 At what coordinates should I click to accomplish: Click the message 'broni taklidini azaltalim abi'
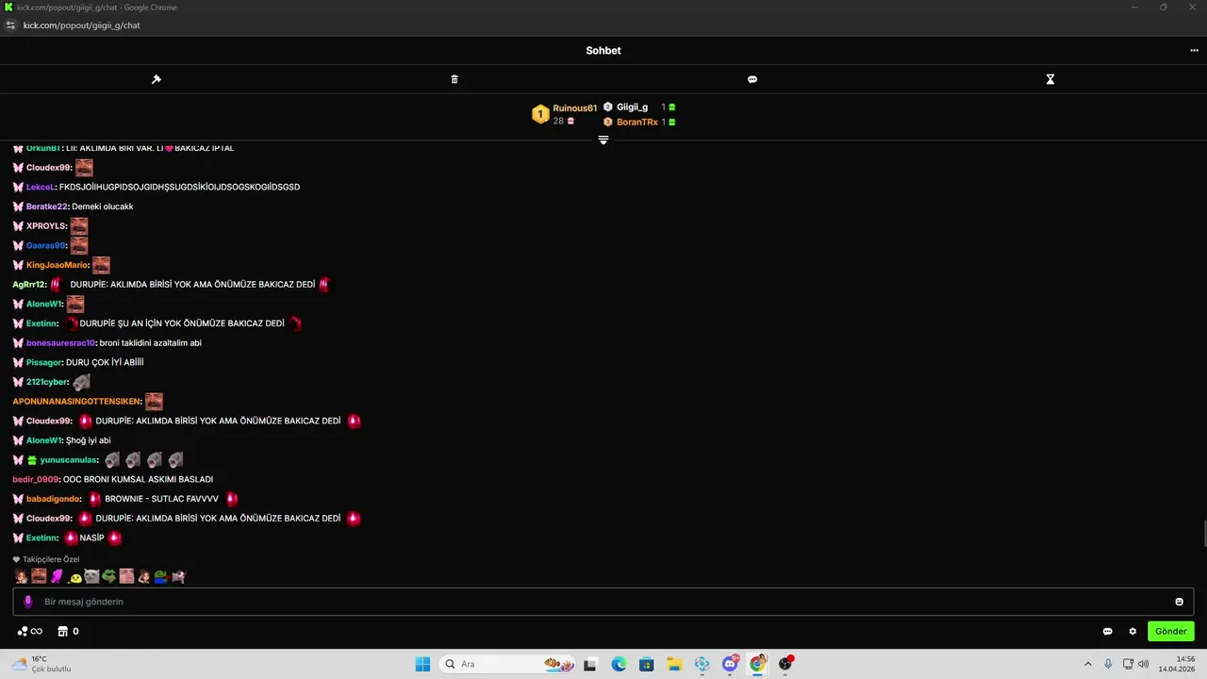150,343
